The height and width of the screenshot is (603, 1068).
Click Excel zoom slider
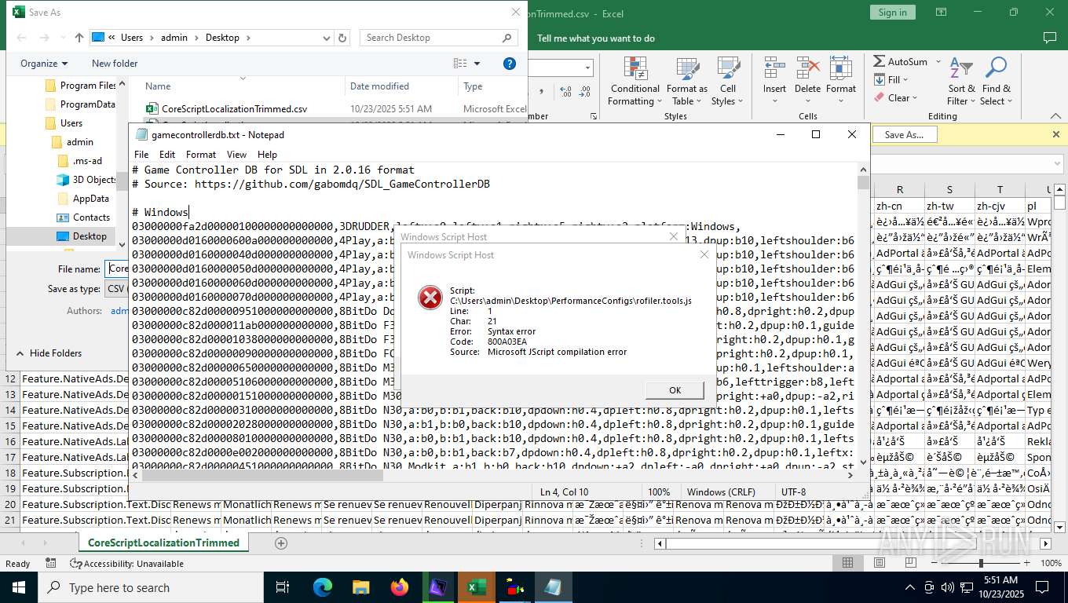981,563
